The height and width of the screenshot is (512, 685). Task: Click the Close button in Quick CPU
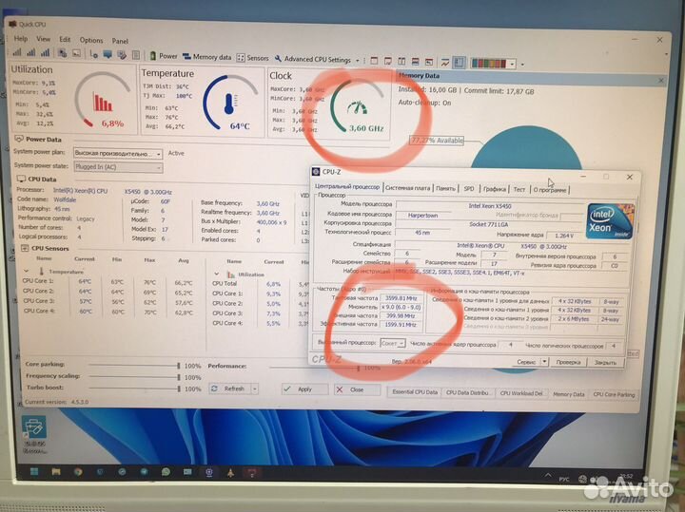357,389
